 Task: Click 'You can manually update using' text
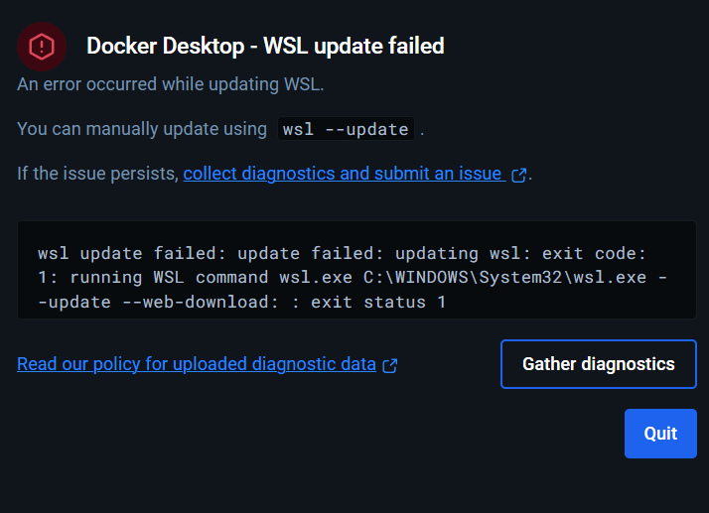(142, 129)
